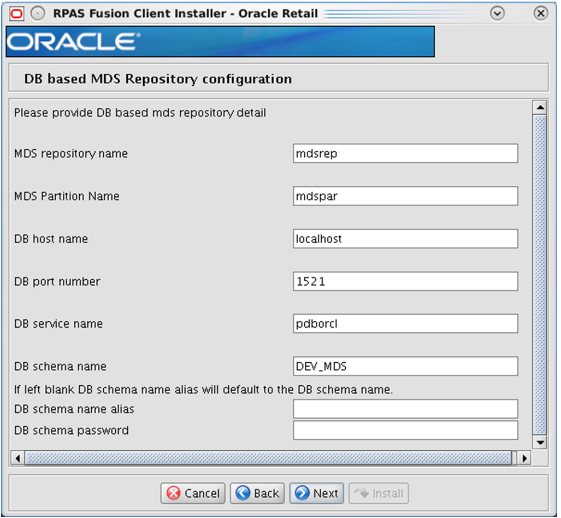Click the greyed-out Install button

379,493
